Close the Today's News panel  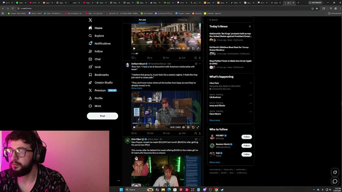[250, 26]
